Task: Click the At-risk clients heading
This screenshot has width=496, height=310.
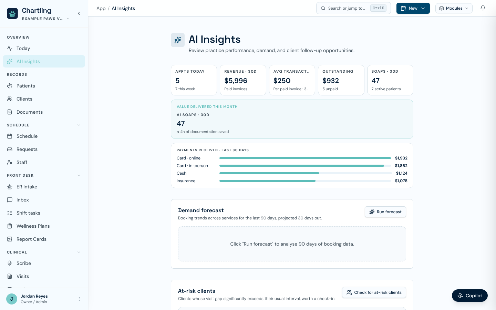Action: (x=197, y=291)
